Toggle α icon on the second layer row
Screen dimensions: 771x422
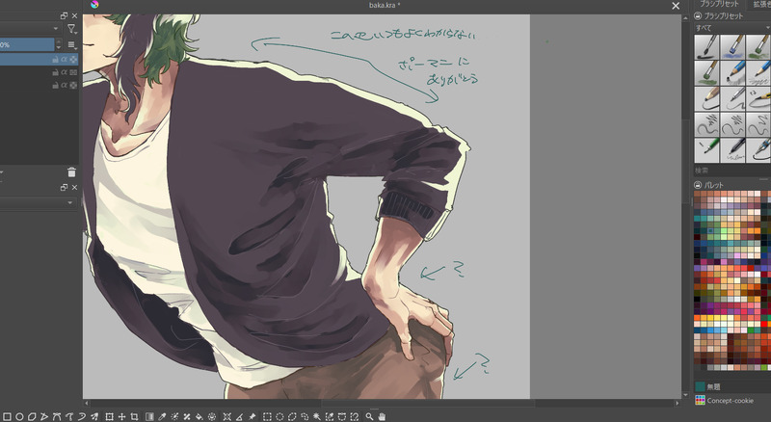pyautogui.click(x=65, y=72)
